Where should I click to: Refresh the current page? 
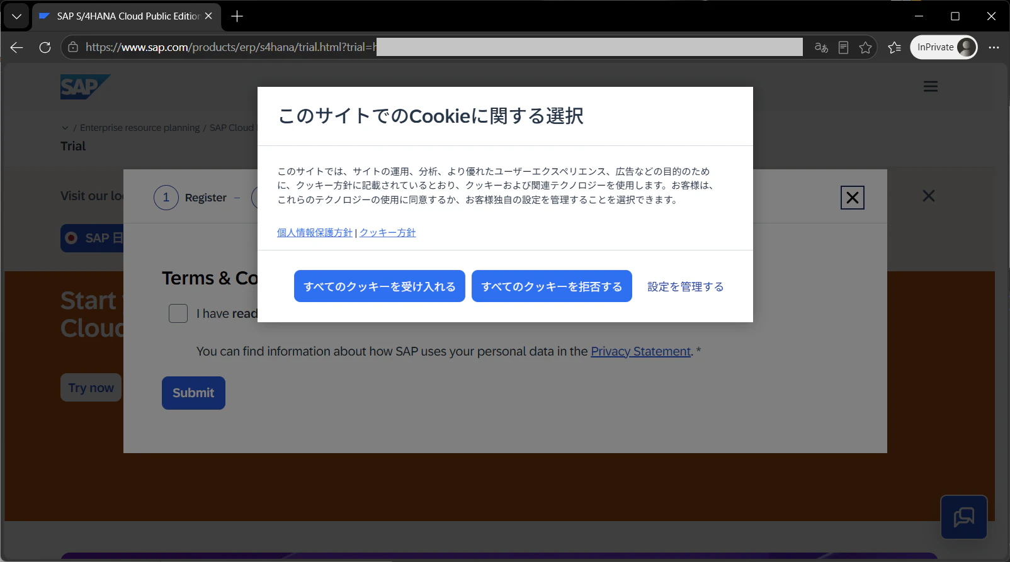(45, 47)
